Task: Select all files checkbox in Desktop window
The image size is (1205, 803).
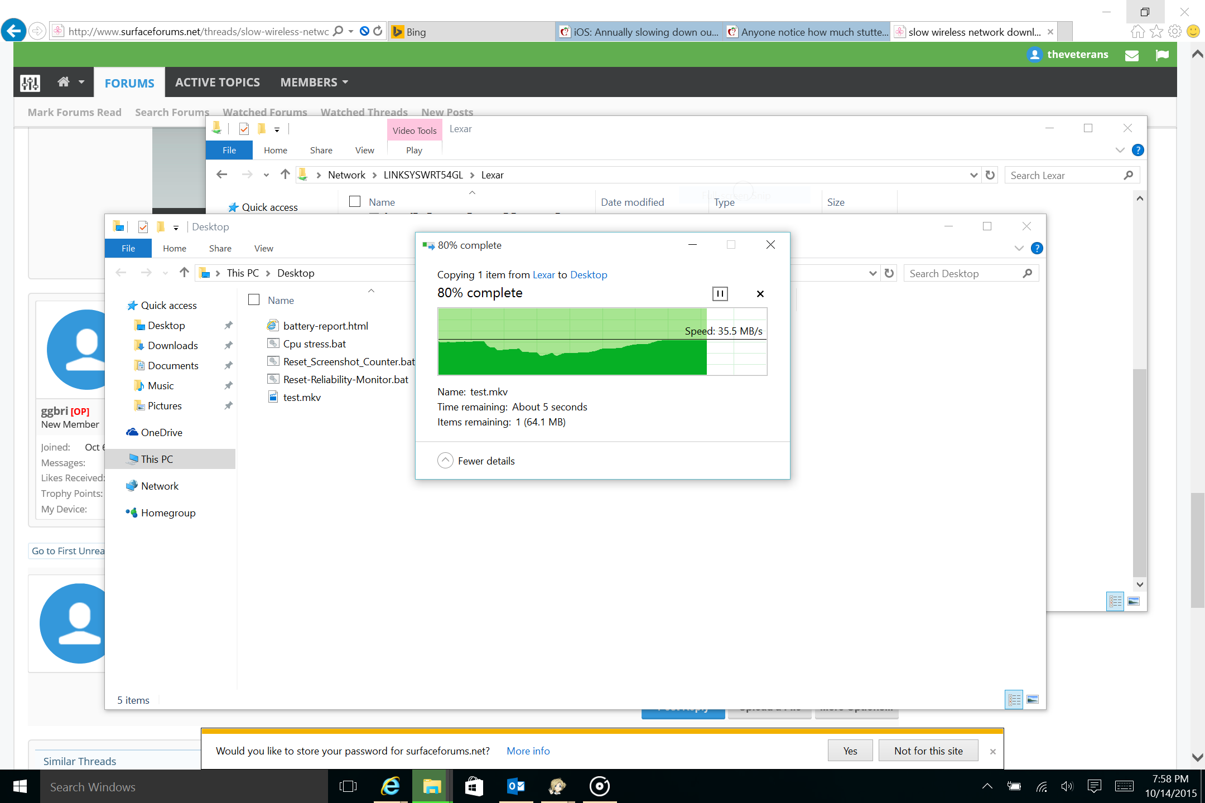Action: click(254, 300)
